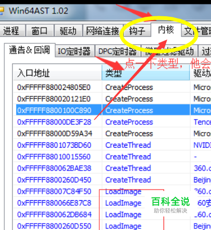Select address 0xFFFFF880066E87C8
The height and width of the screenshot is (230, 211).
54,203
